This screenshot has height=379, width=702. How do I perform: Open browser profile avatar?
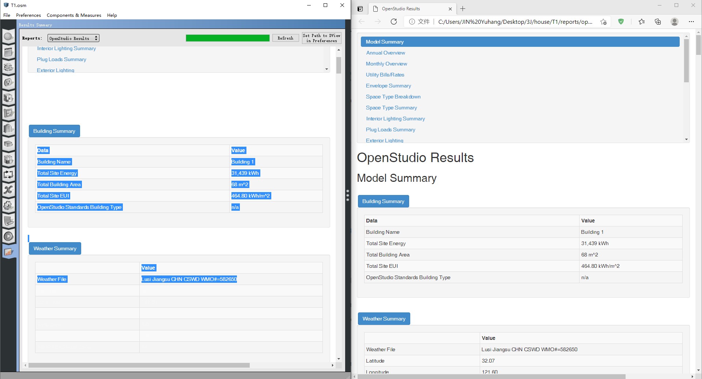click(675, 22)
